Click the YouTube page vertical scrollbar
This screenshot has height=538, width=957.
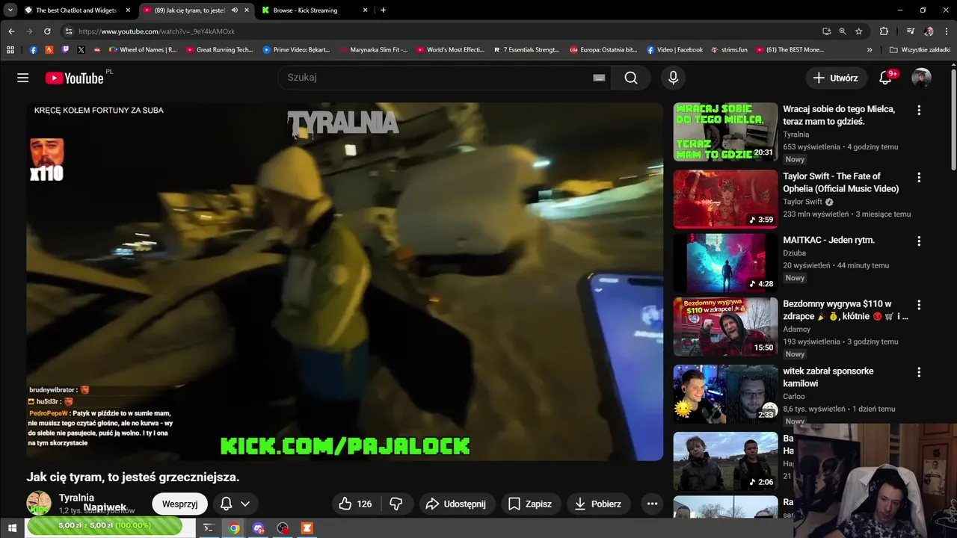pos(953,120)
